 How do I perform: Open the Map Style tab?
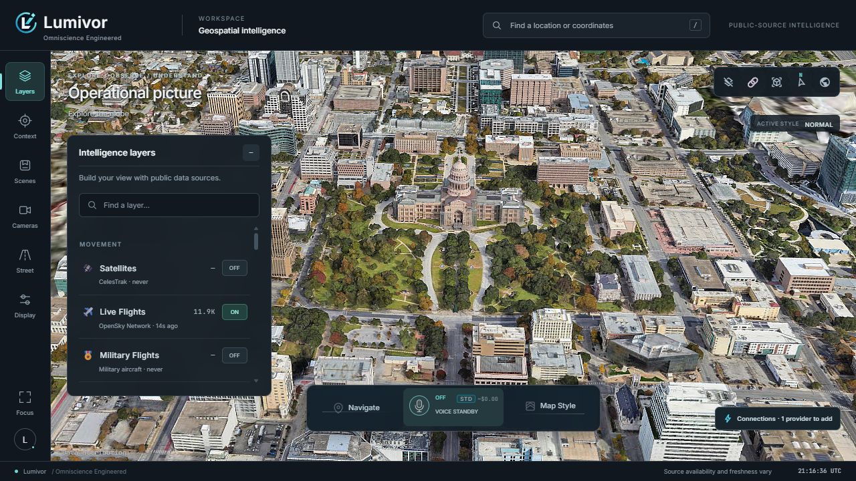(x=551, y=406)
